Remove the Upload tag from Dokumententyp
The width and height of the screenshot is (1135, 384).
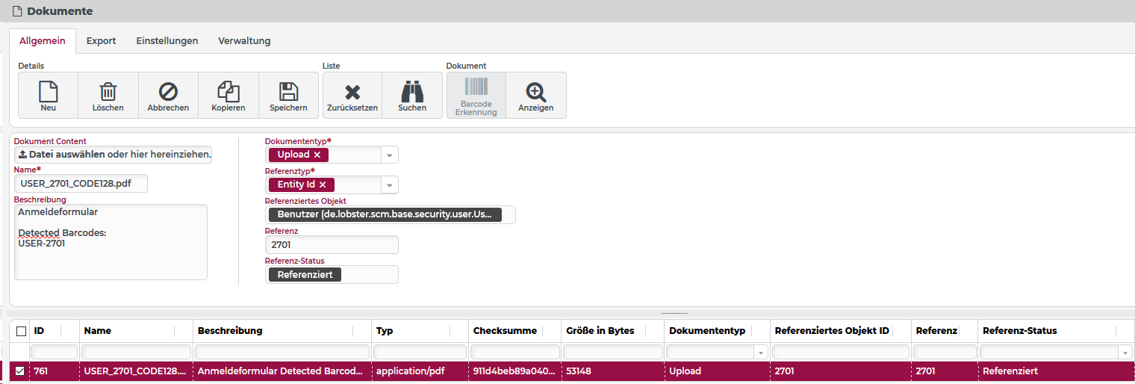coord(317,155)
